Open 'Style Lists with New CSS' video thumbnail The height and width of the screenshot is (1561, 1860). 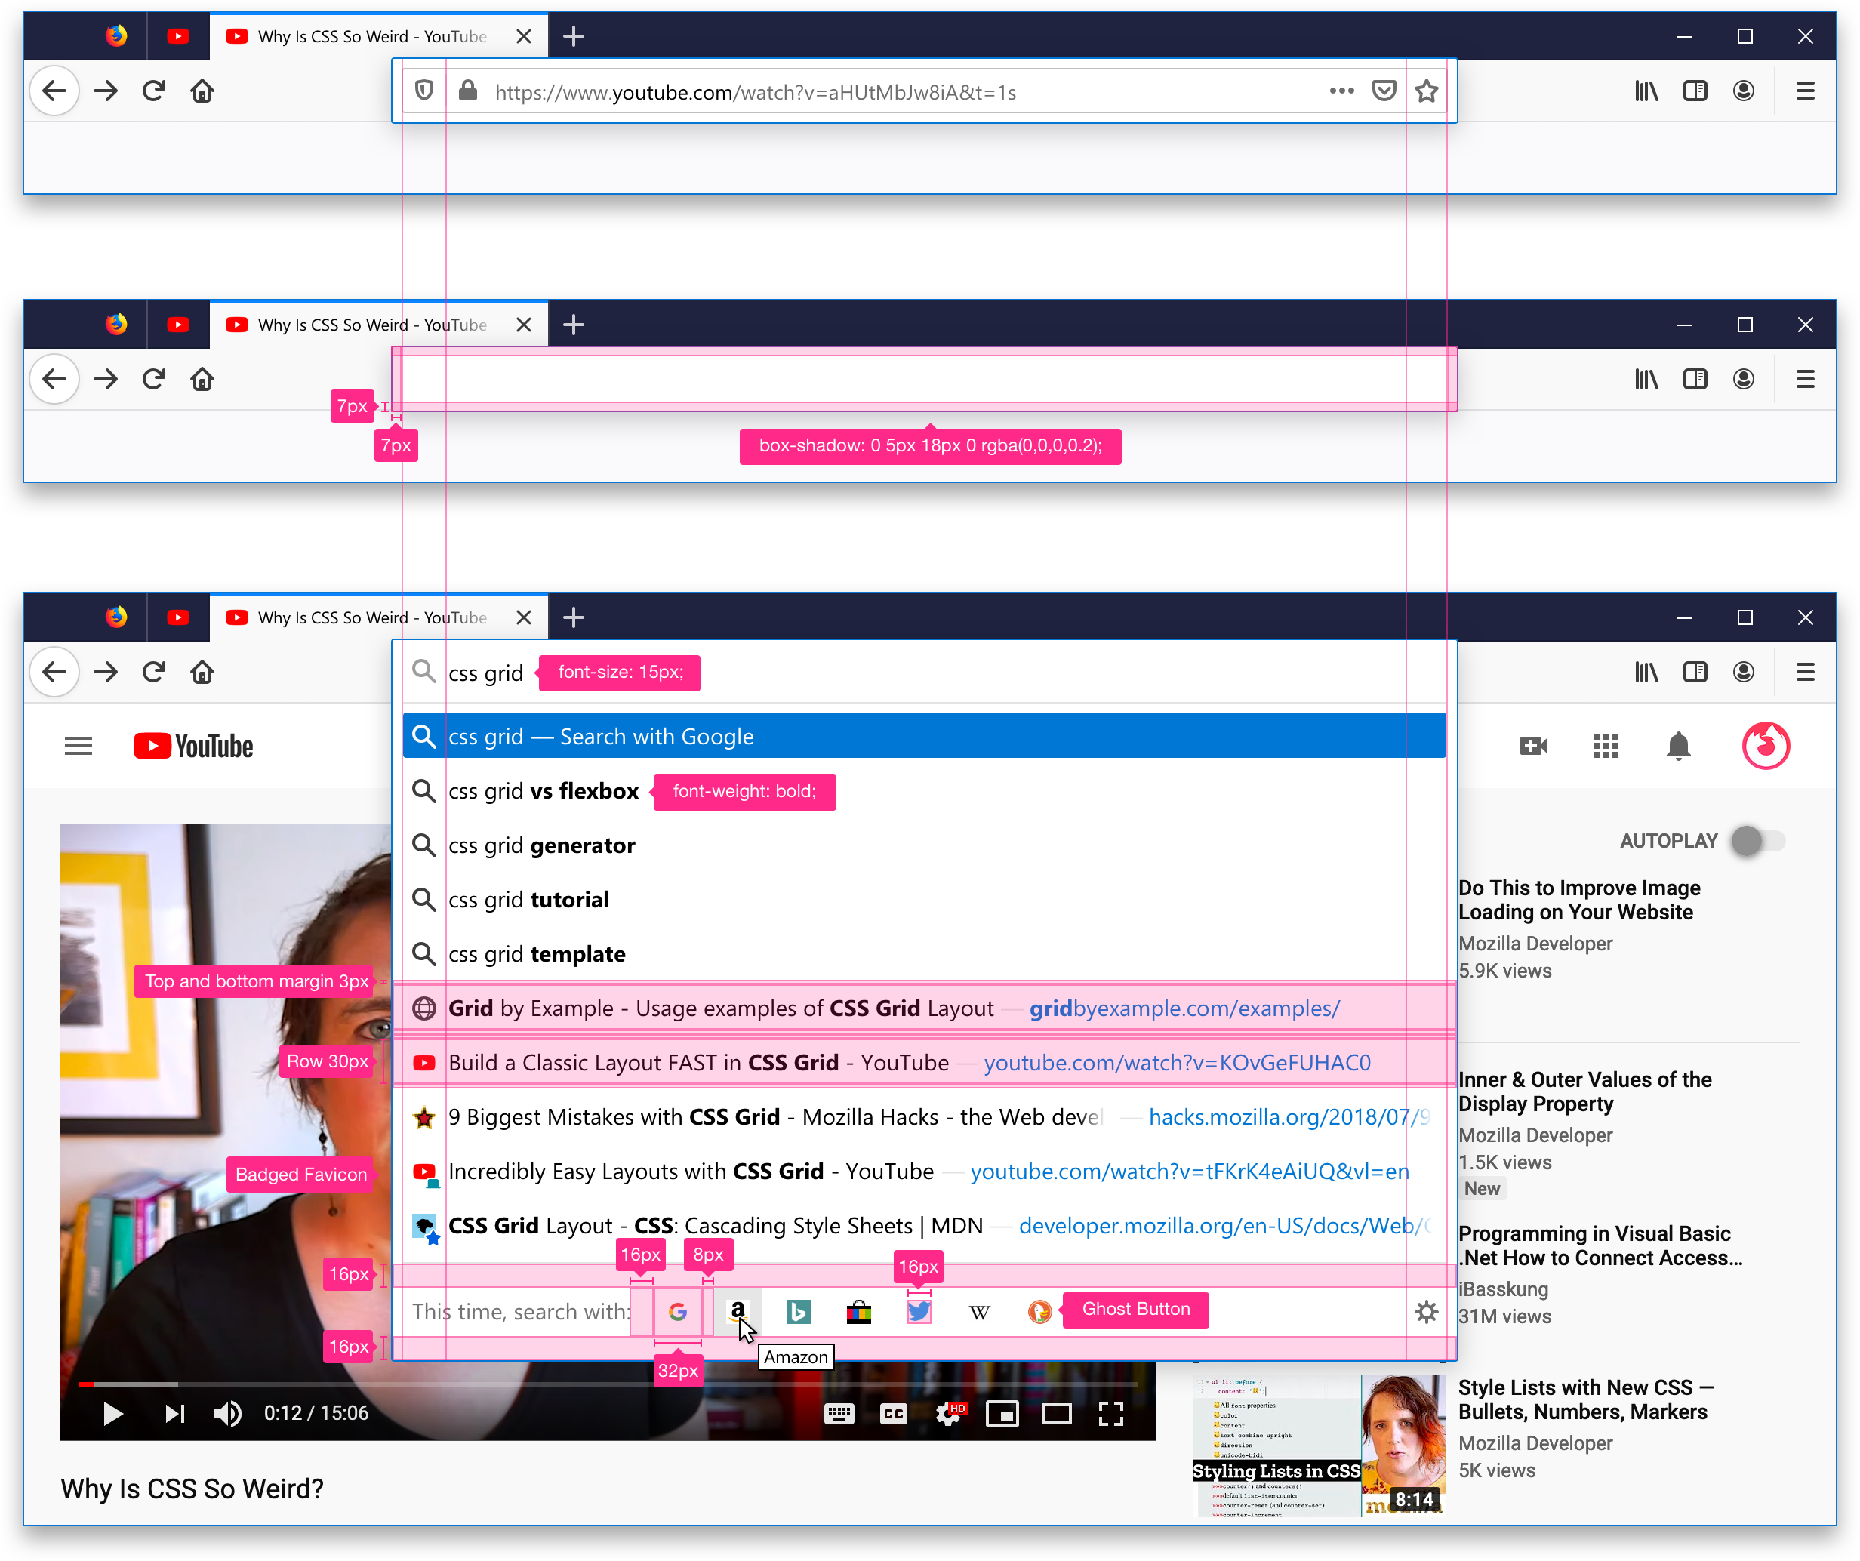[1319, 1445]
